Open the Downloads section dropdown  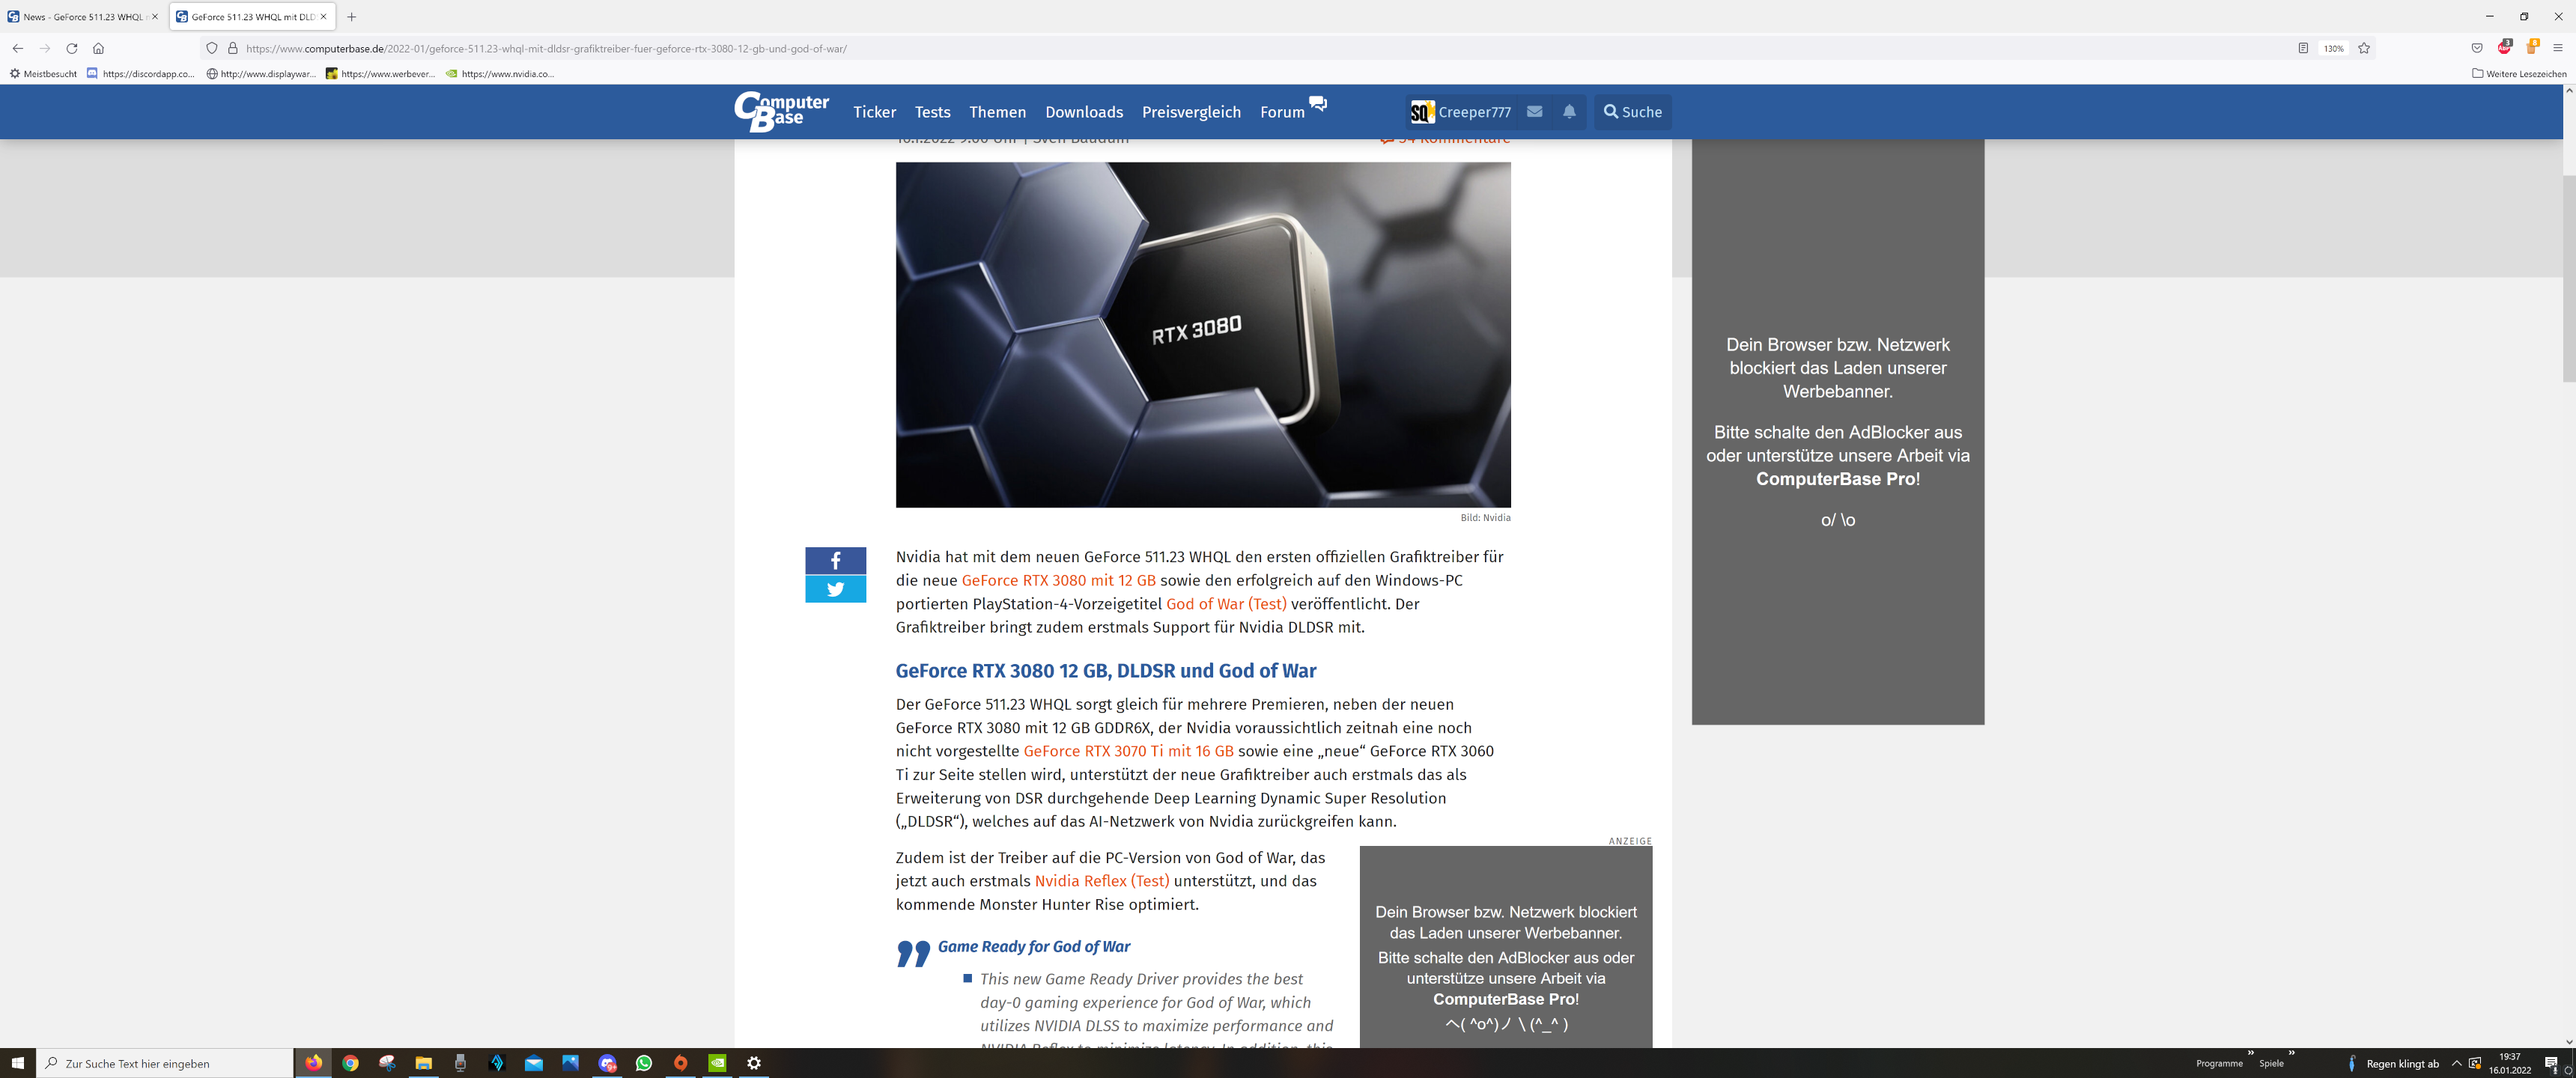[1084, 112]
